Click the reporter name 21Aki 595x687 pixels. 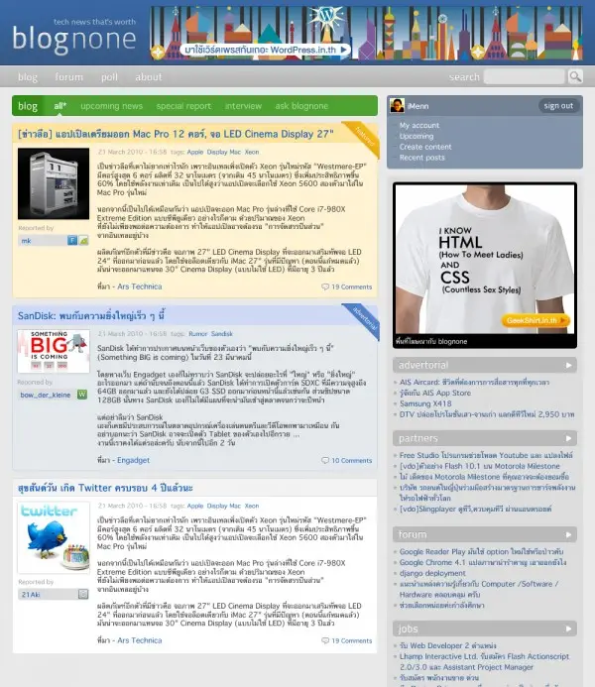point(31,595)
